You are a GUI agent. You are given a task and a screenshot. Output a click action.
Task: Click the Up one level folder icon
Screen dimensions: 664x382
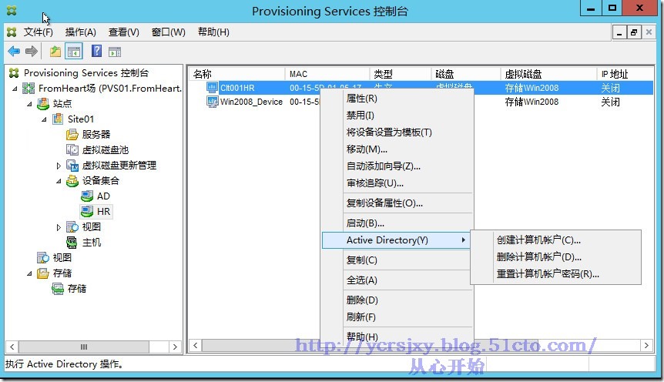(55, 52)
